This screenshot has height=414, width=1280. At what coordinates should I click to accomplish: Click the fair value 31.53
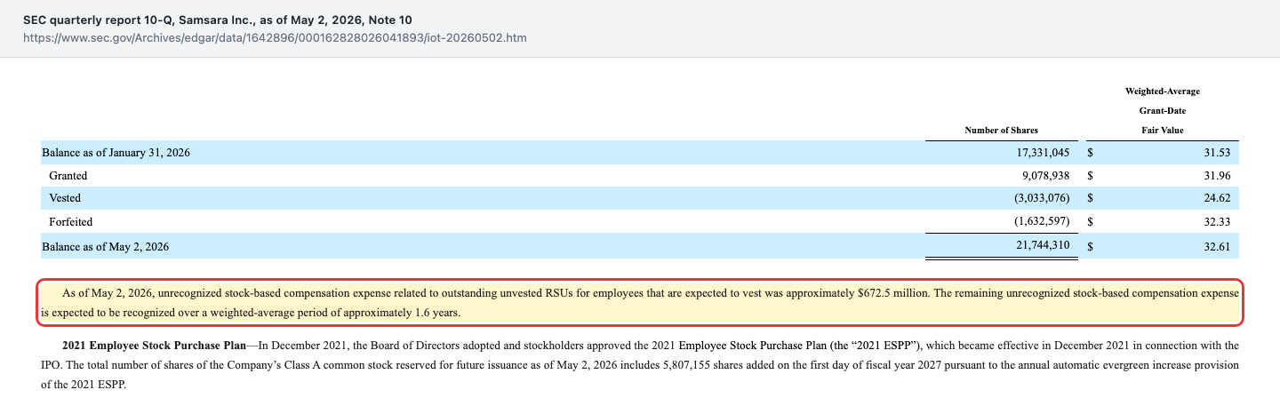(x=1217, y=153)
